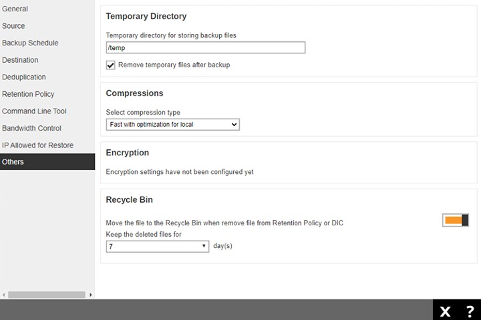This screenshot has width=481, height=320.
Task: Switch to Deduplication settings
Action: click(x=24, y=77)
